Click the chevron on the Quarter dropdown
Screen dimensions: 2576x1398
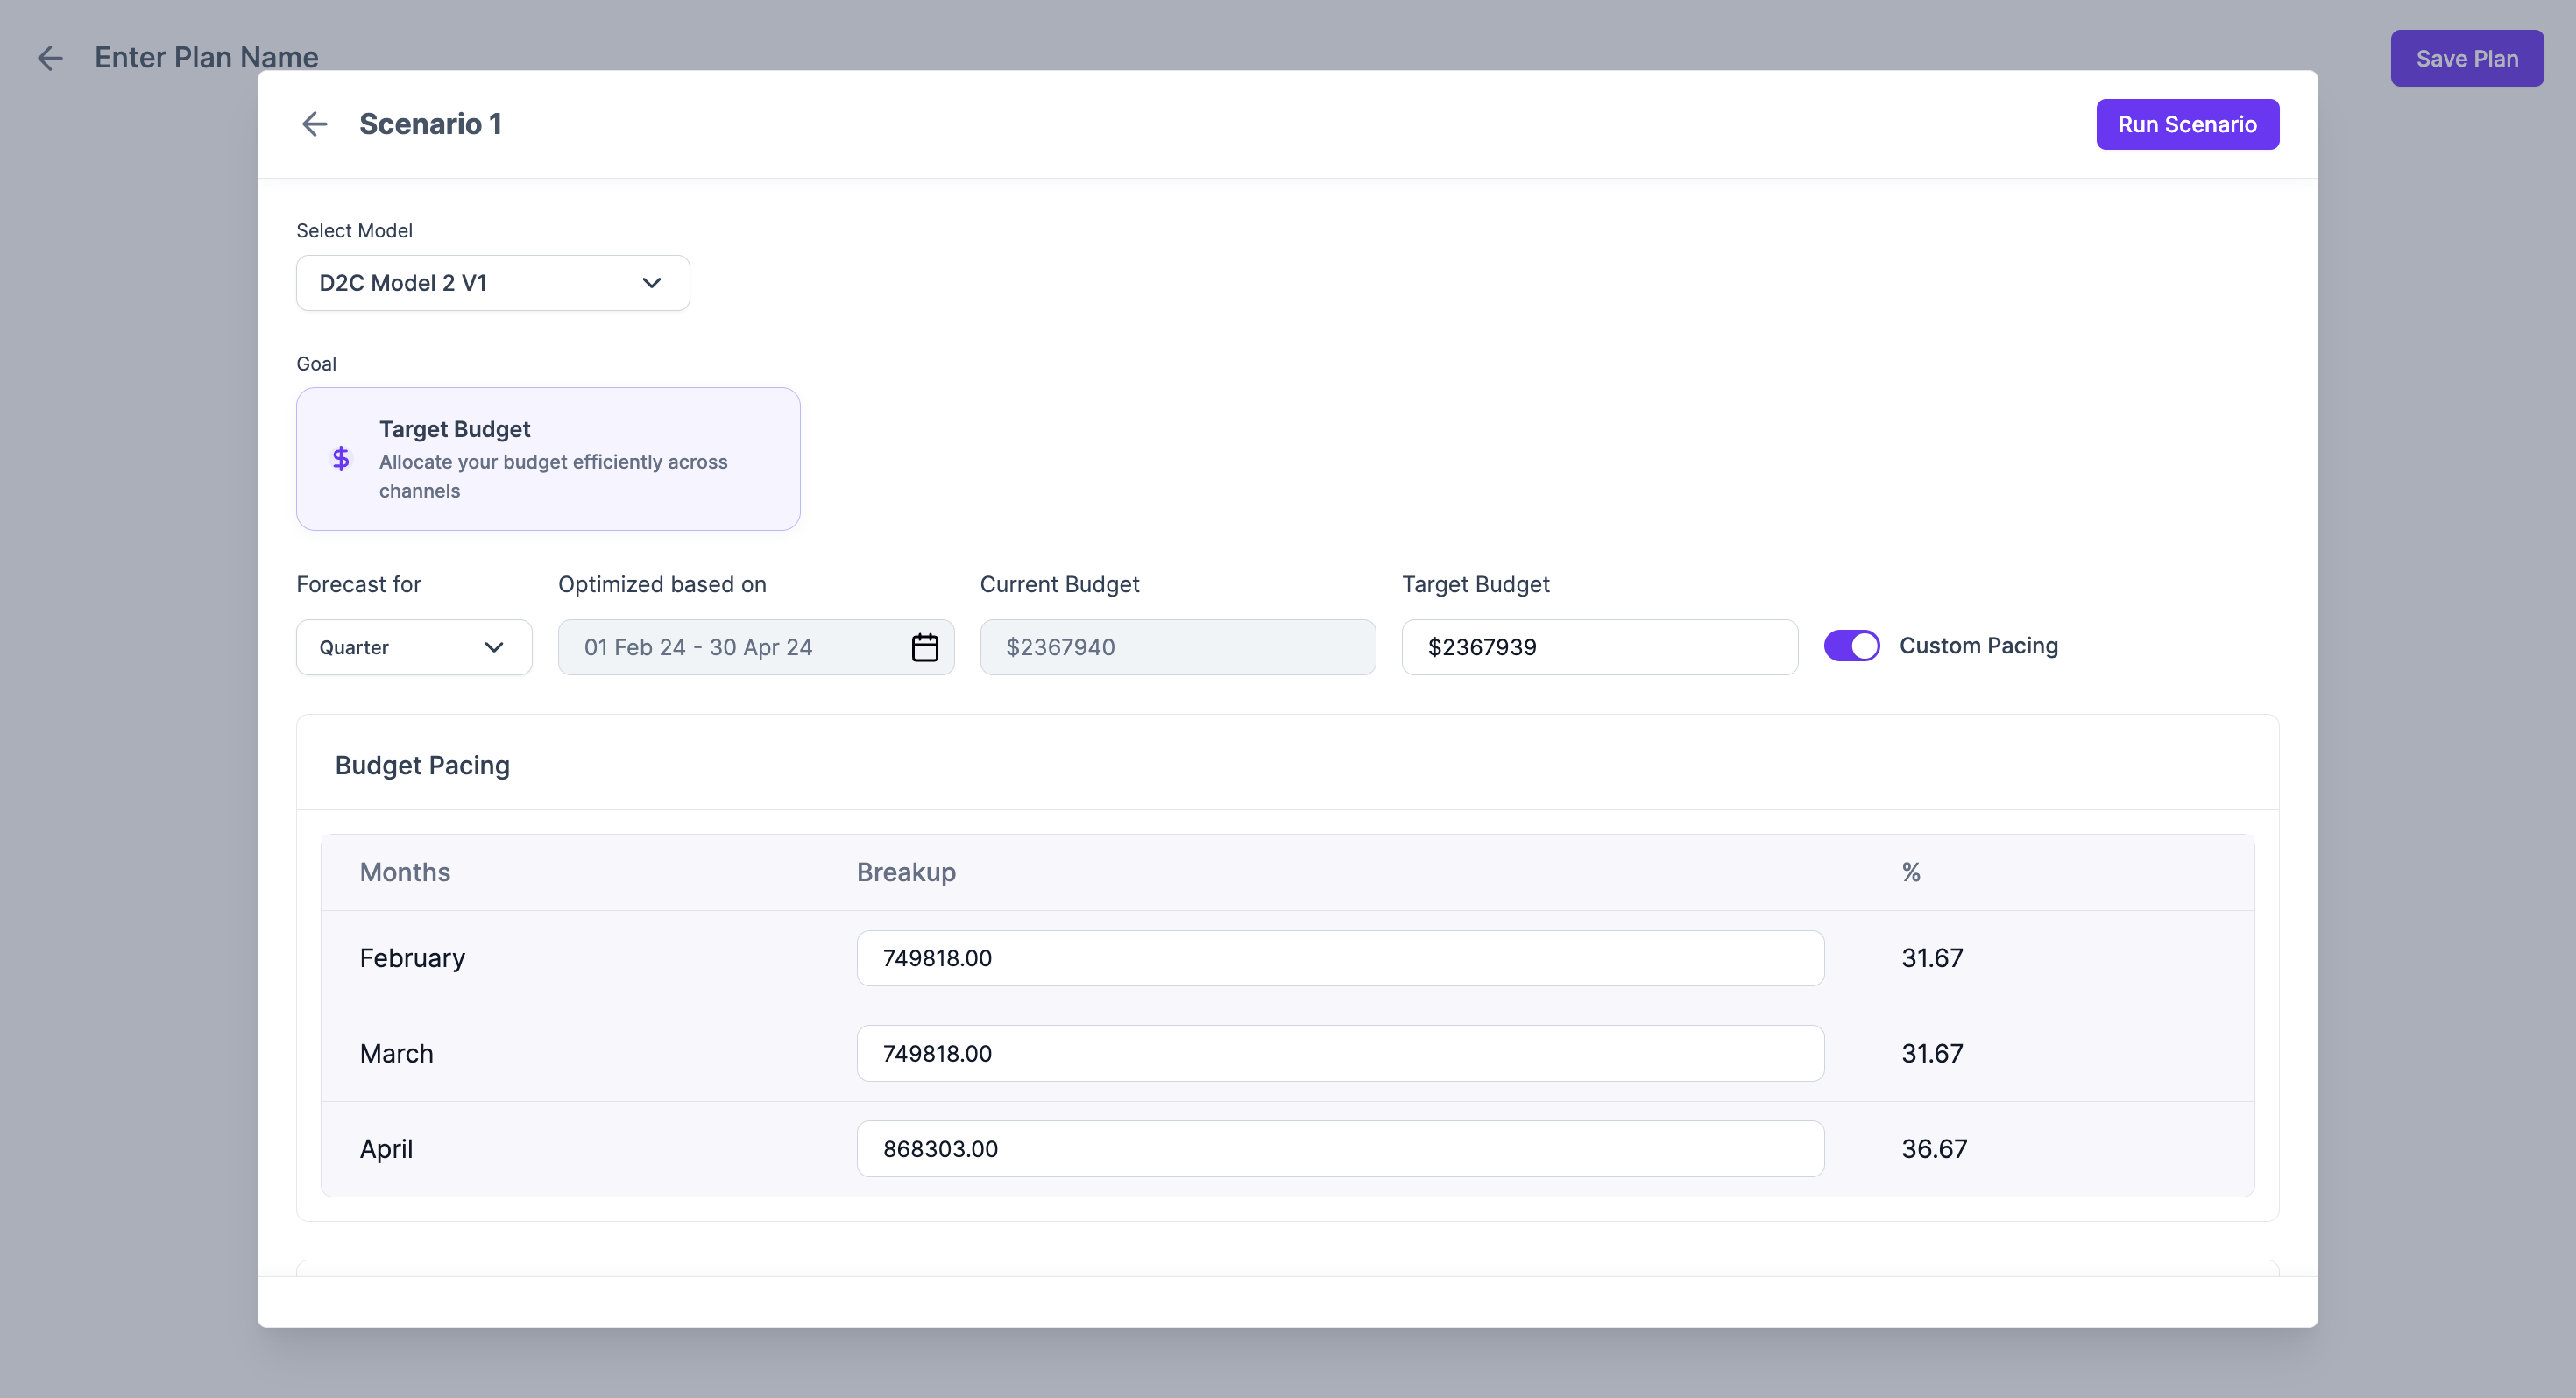[x=494, y=647]
